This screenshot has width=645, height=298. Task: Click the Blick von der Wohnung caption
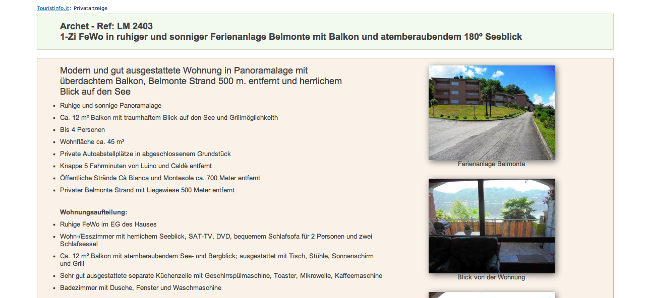pos(491,277)
